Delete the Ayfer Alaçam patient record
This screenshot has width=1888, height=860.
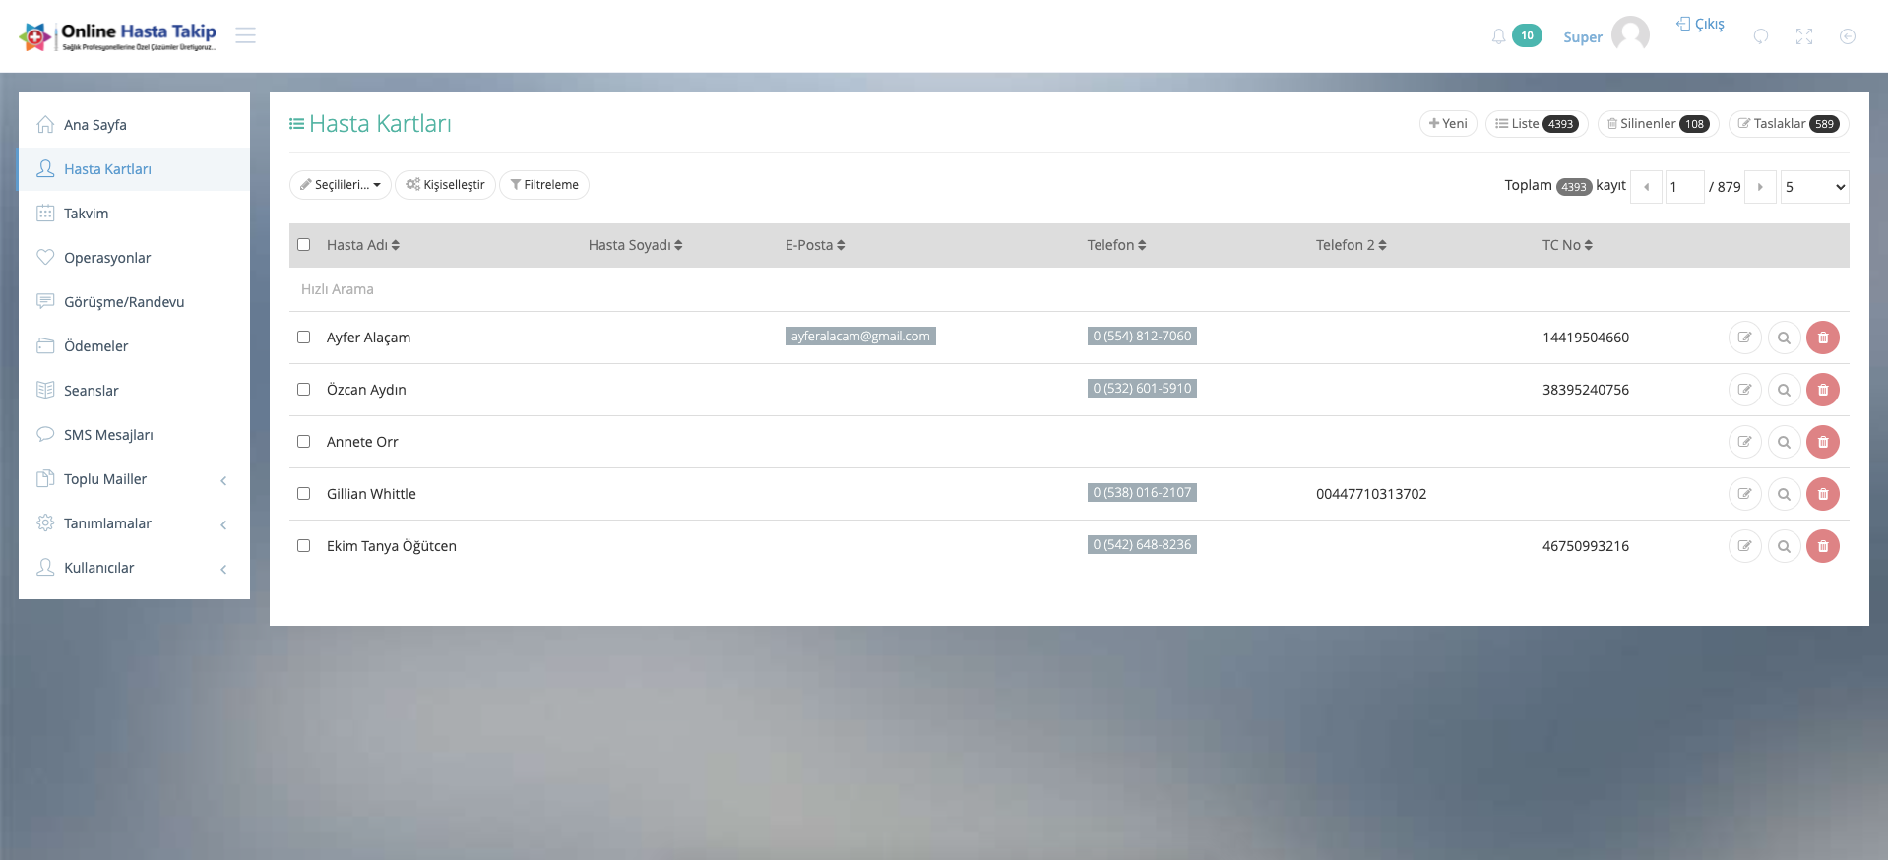tap(1822, 338)
